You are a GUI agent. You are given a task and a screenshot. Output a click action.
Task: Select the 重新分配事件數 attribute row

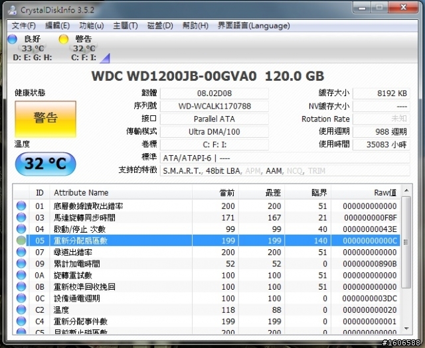click(207, 321)
